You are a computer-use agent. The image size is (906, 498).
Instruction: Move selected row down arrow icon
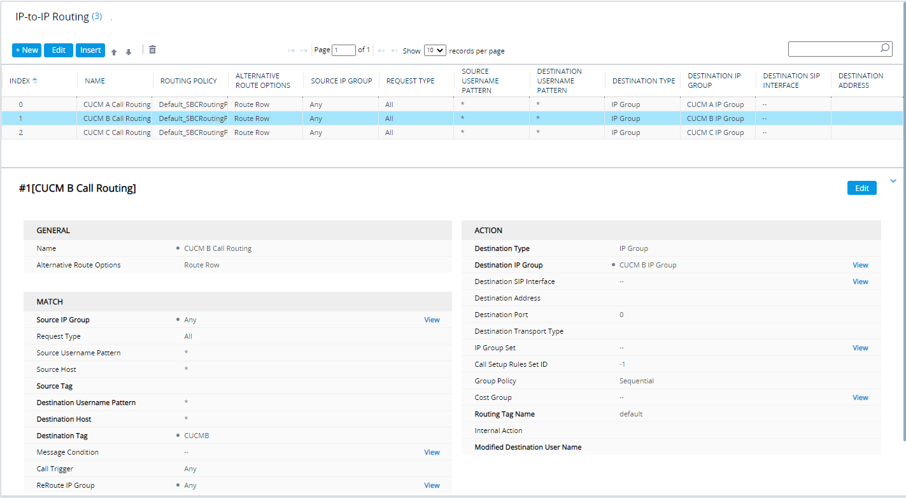pyautogui.click(x=128, y=52)
